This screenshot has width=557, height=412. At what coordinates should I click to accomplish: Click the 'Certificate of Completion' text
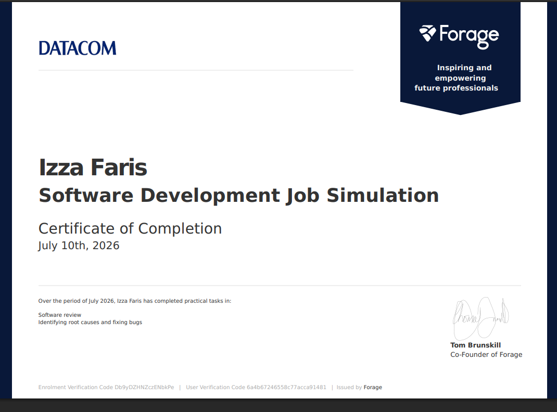130,228
